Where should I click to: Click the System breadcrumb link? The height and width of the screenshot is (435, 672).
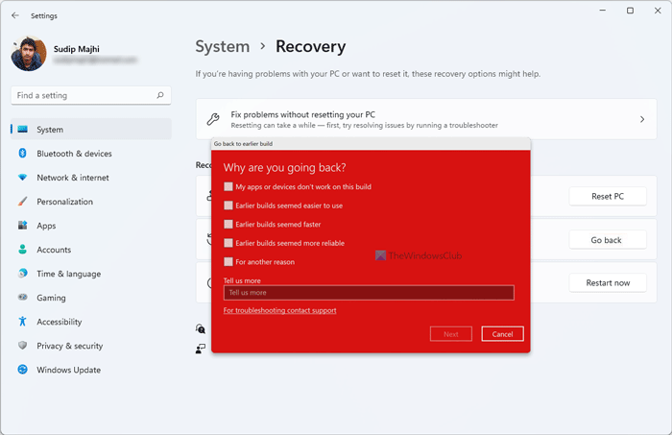(223, 46)
